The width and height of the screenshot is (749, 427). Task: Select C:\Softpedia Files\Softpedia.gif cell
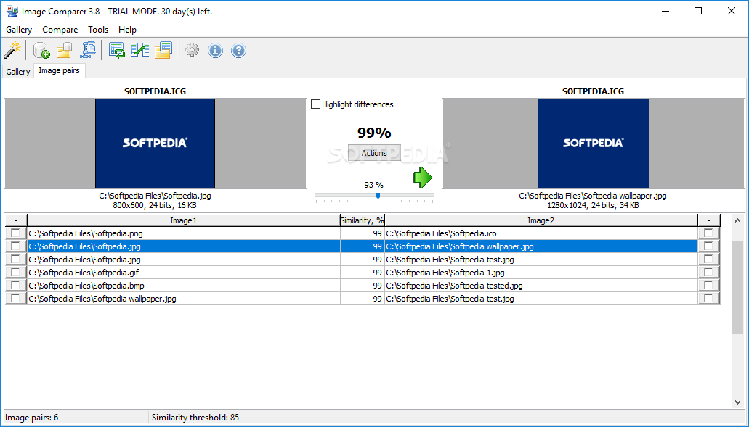pyautogui.click(x=183, y=273)
